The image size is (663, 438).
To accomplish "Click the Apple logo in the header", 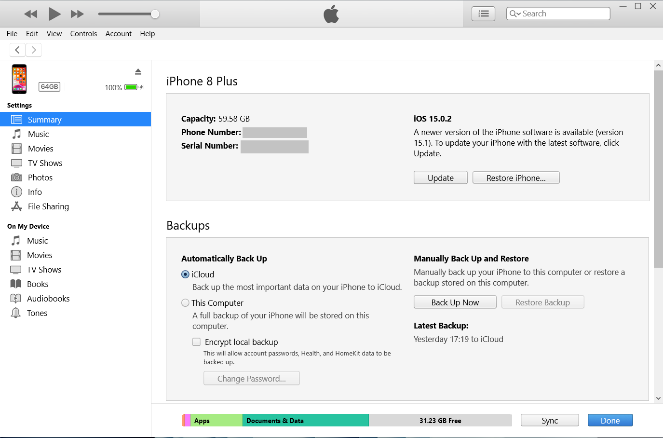I will click(331, 14).
